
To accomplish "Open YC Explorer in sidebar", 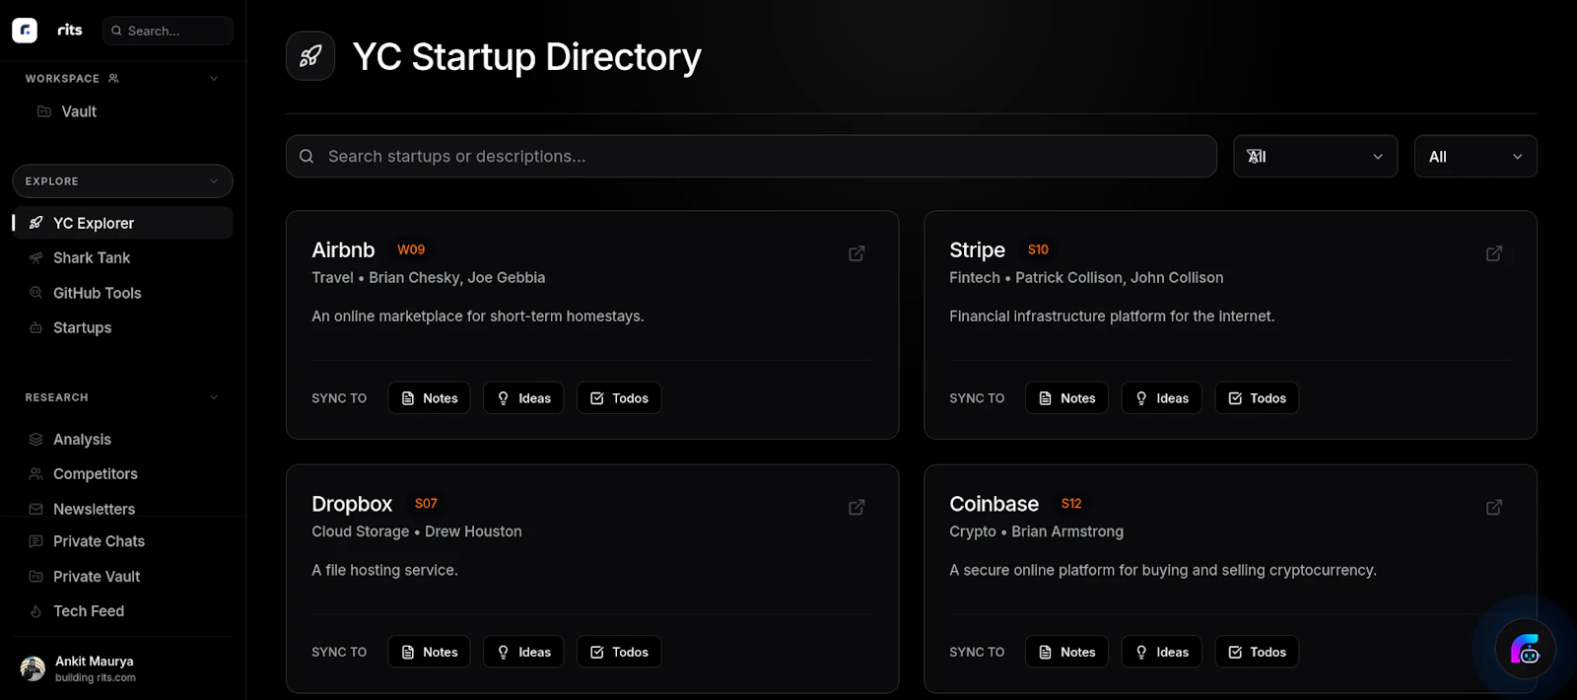I will (x=123, y=223).
